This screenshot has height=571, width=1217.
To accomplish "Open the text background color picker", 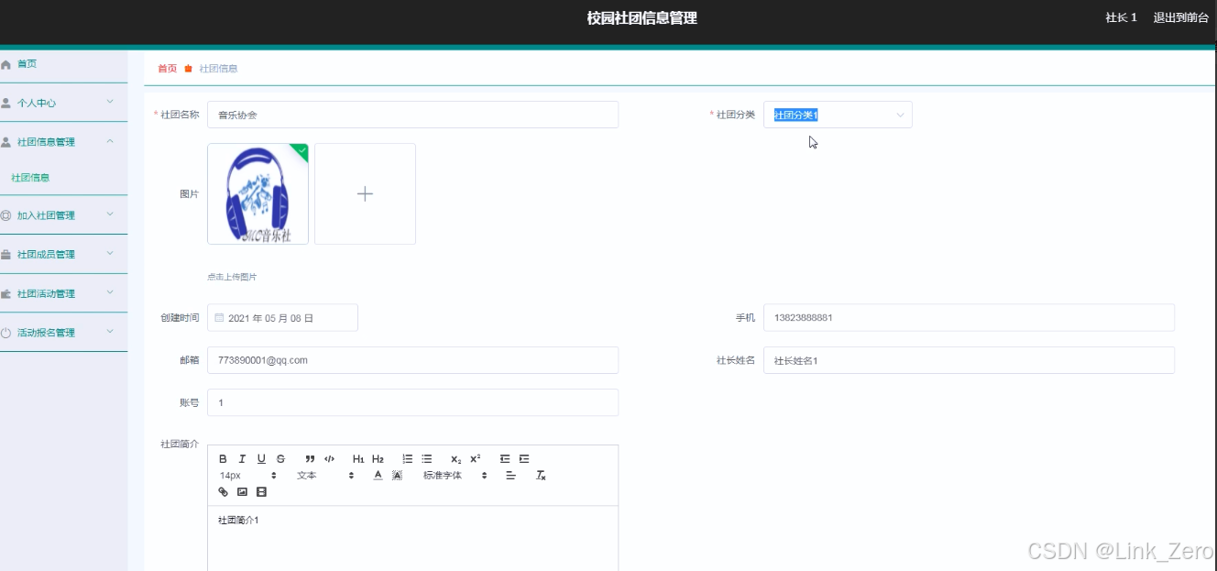I will (397, 476).
